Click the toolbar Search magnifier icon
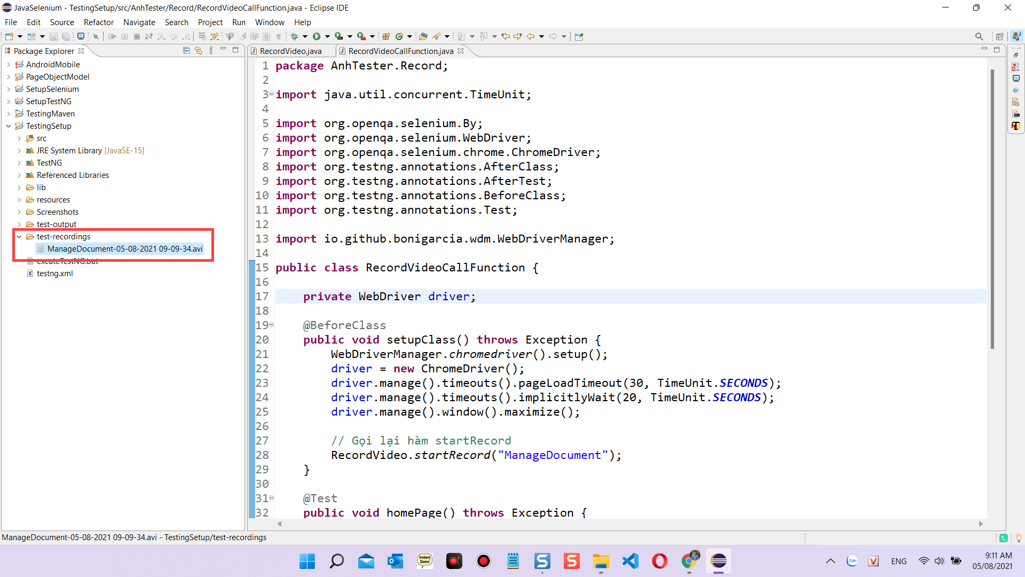This screenshot has width=1025, height=577. [x=979, y=36]
